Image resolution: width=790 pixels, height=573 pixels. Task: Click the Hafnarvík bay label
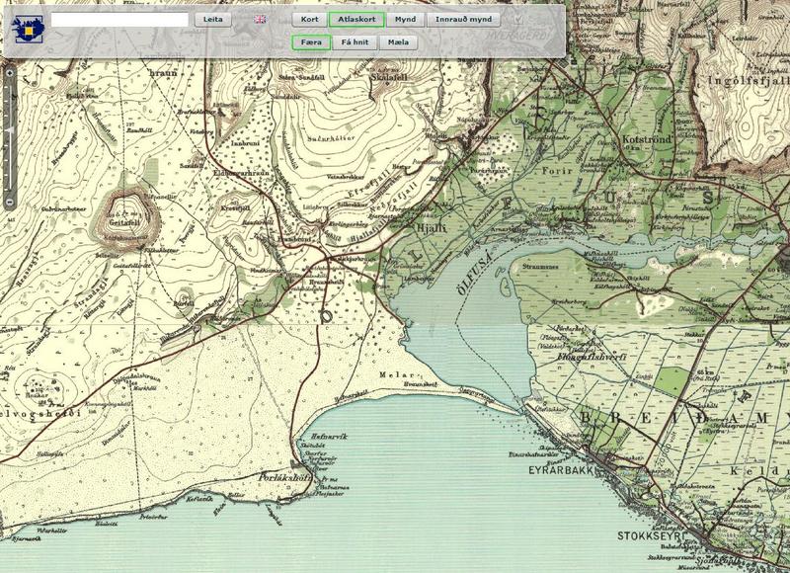(330, 437)
